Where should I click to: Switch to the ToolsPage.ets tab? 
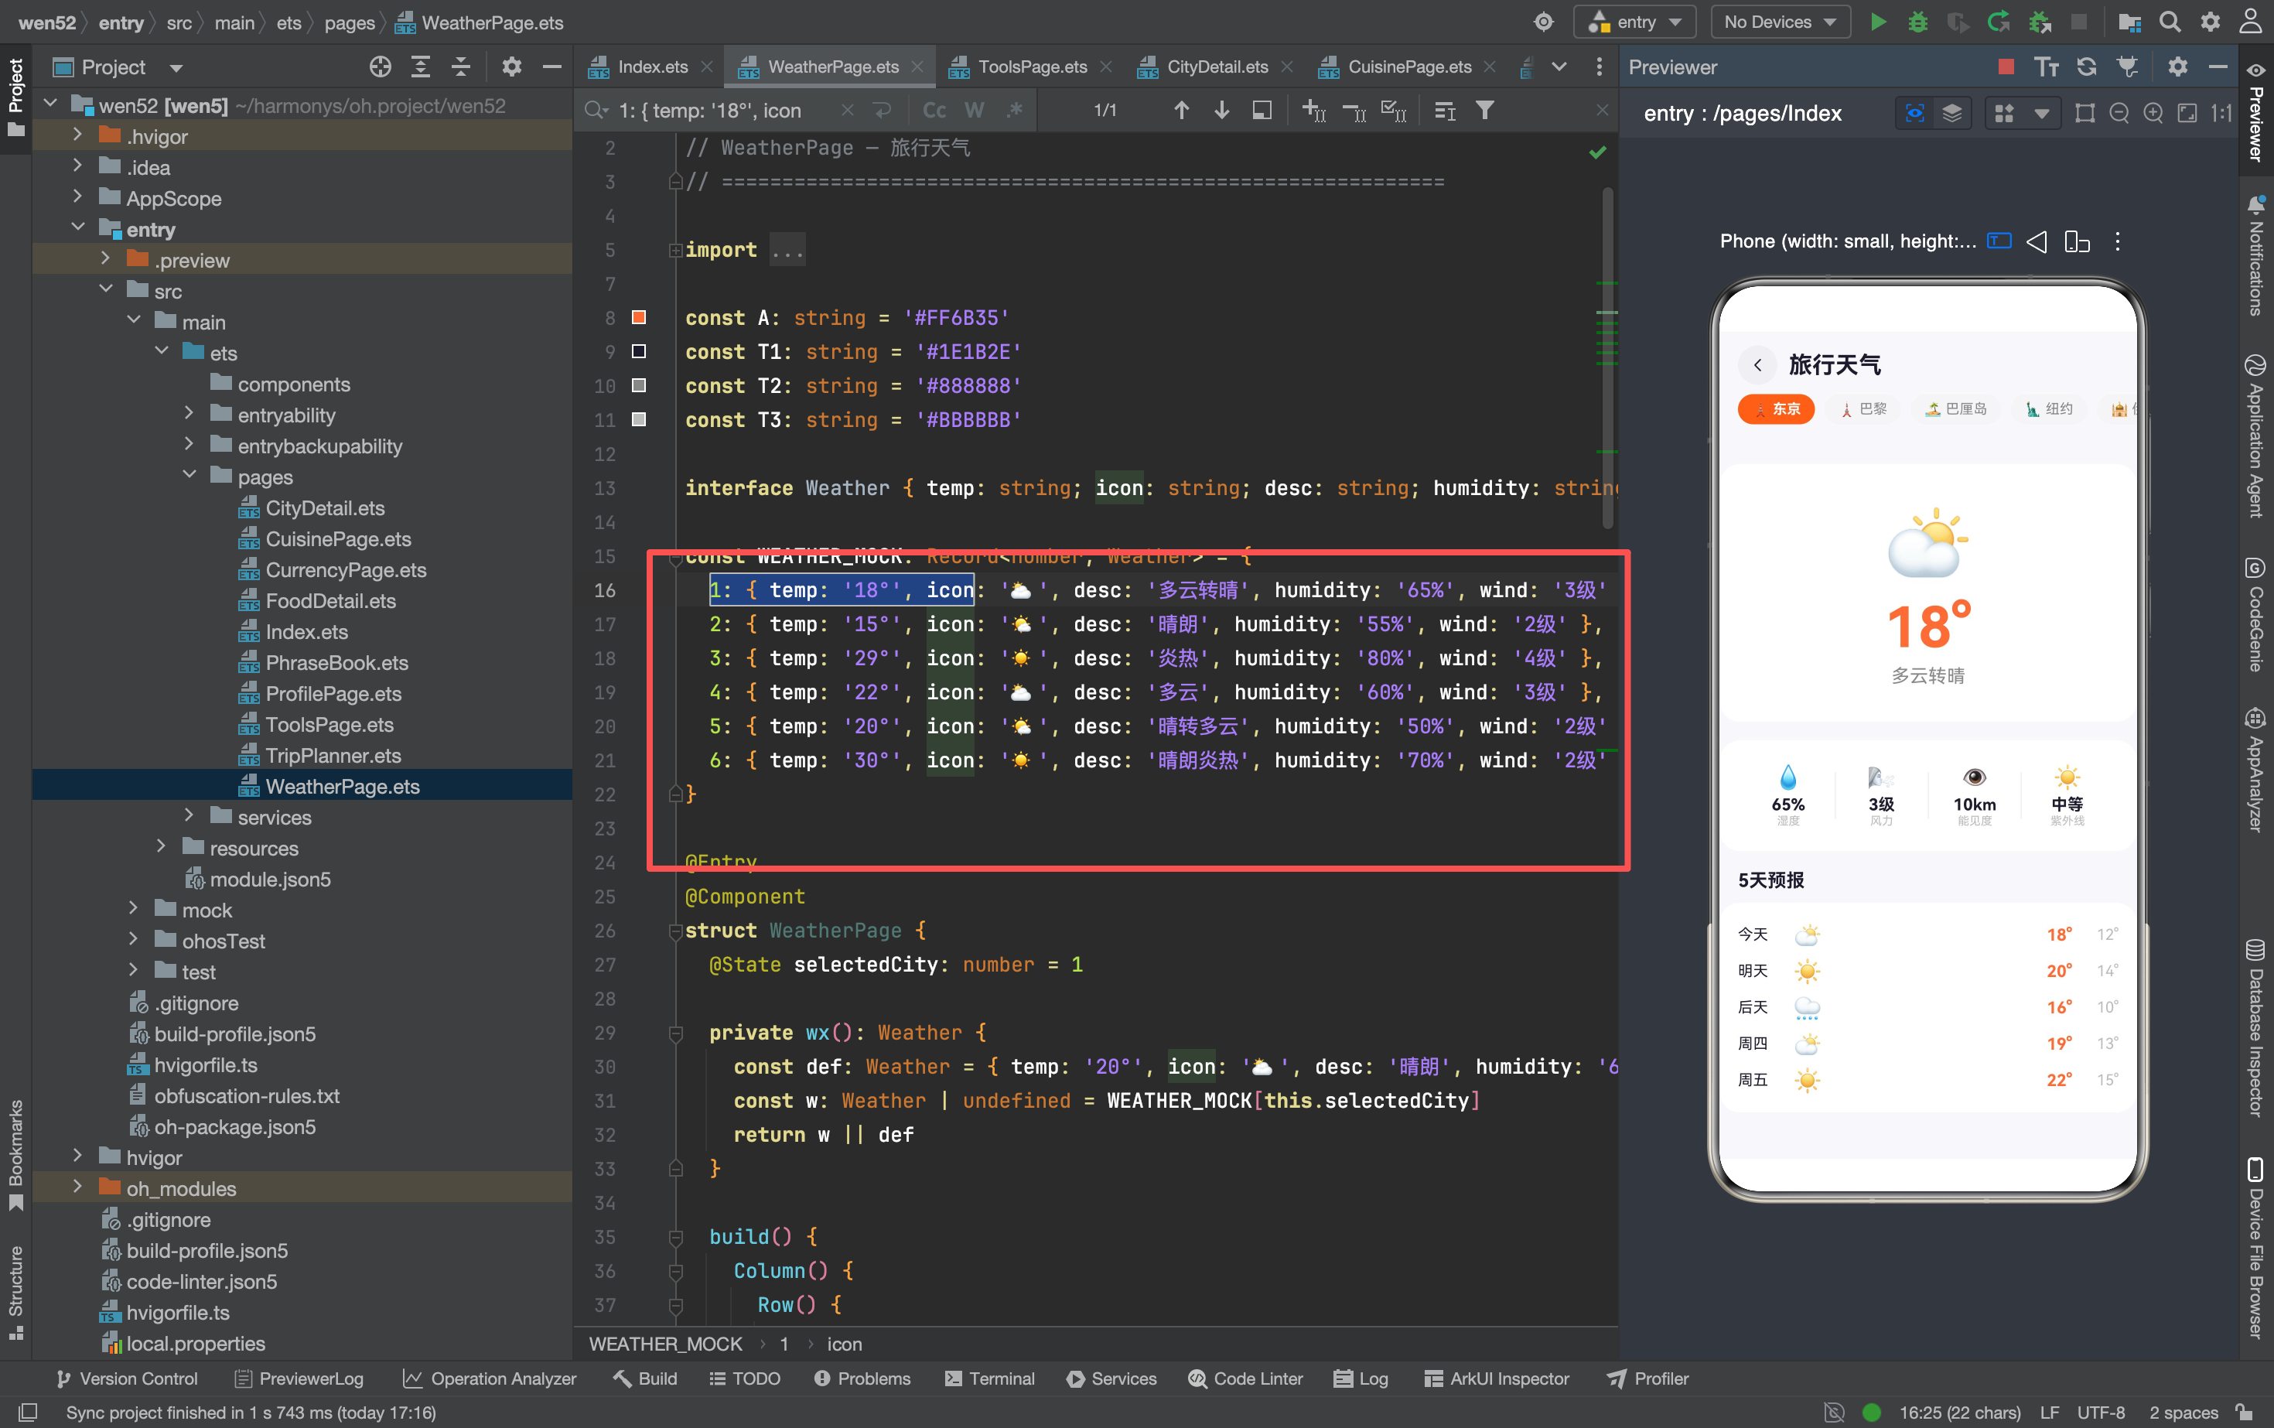[x=1032, y=66]
